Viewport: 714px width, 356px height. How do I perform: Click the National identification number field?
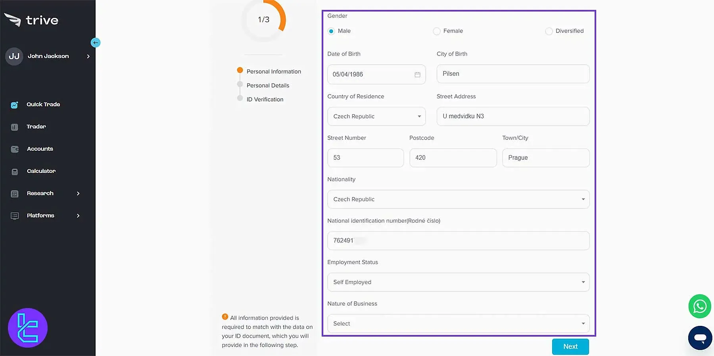pyautogui.click(x=459, y=241)
